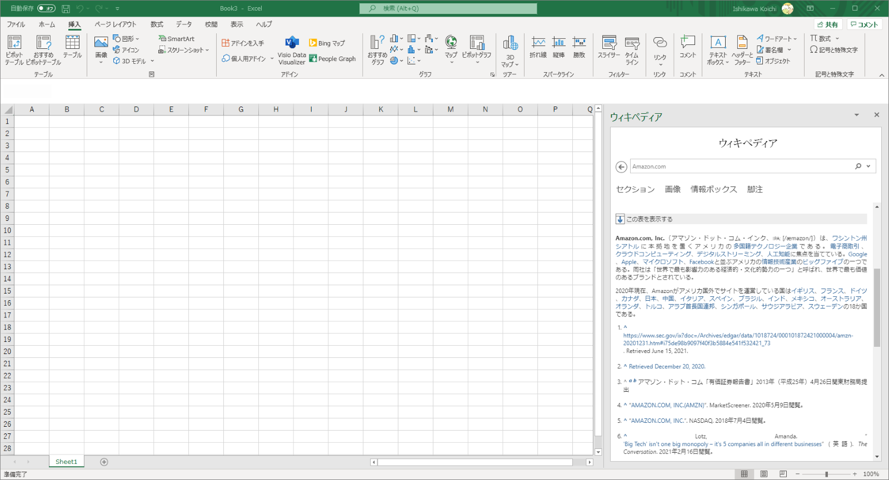Screen dimensions: 889x480
Task: Open the 表示 tab
Action: [x=237, y=24]
